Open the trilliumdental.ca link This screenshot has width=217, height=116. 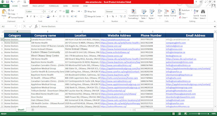(x=113, y=91)
